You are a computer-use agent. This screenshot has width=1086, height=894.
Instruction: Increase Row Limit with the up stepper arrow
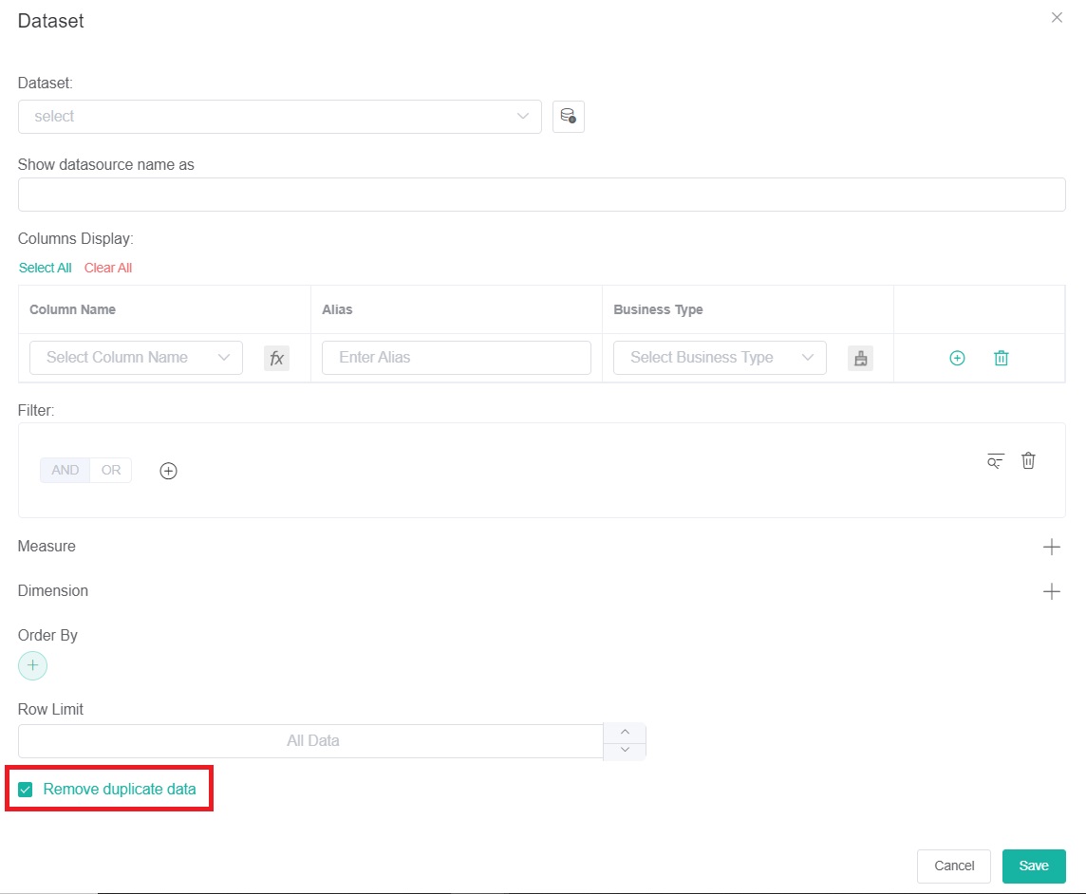point(625,732)
